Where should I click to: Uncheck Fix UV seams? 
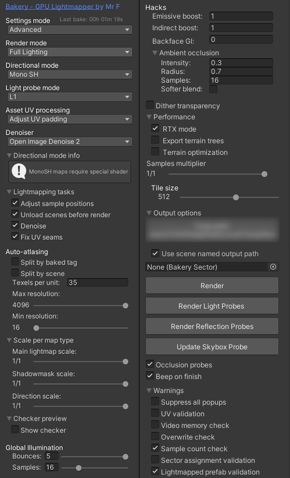(15, 236)
